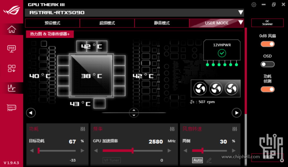Expand the USER MODE profile arrow
Screen dimensions: 288x167
pos(241,23)
